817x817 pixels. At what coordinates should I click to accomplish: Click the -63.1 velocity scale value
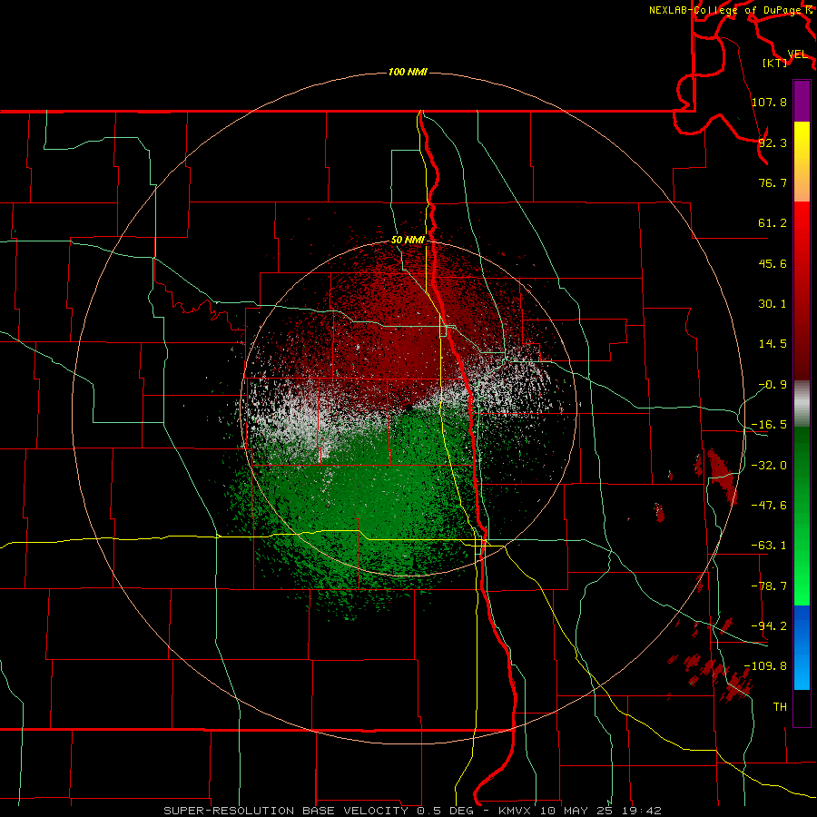[x=769, y=546]
